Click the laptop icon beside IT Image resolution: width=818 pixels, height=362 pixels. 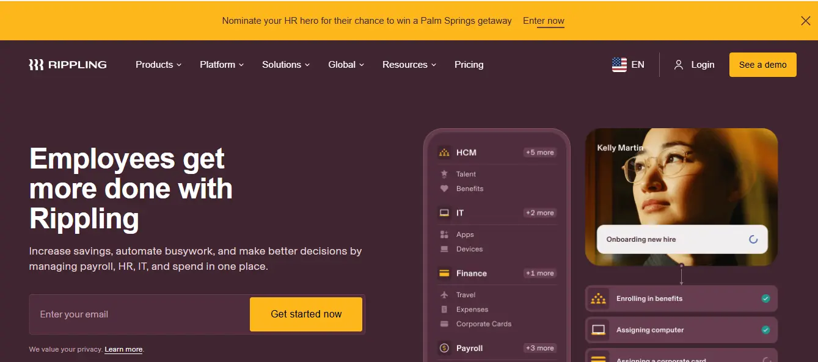444,213
